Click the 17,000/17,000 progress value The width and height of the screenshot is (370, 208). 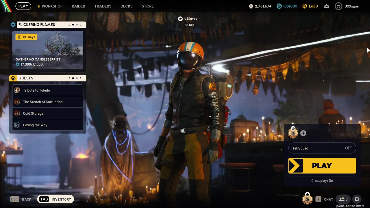click(x=32, y=64)
